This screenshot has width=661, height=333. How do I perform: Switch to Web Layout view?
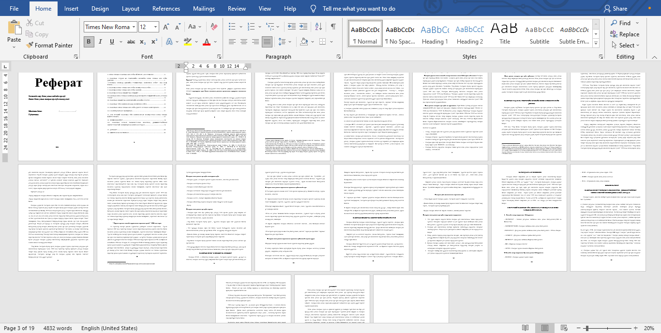pos(564,328)
